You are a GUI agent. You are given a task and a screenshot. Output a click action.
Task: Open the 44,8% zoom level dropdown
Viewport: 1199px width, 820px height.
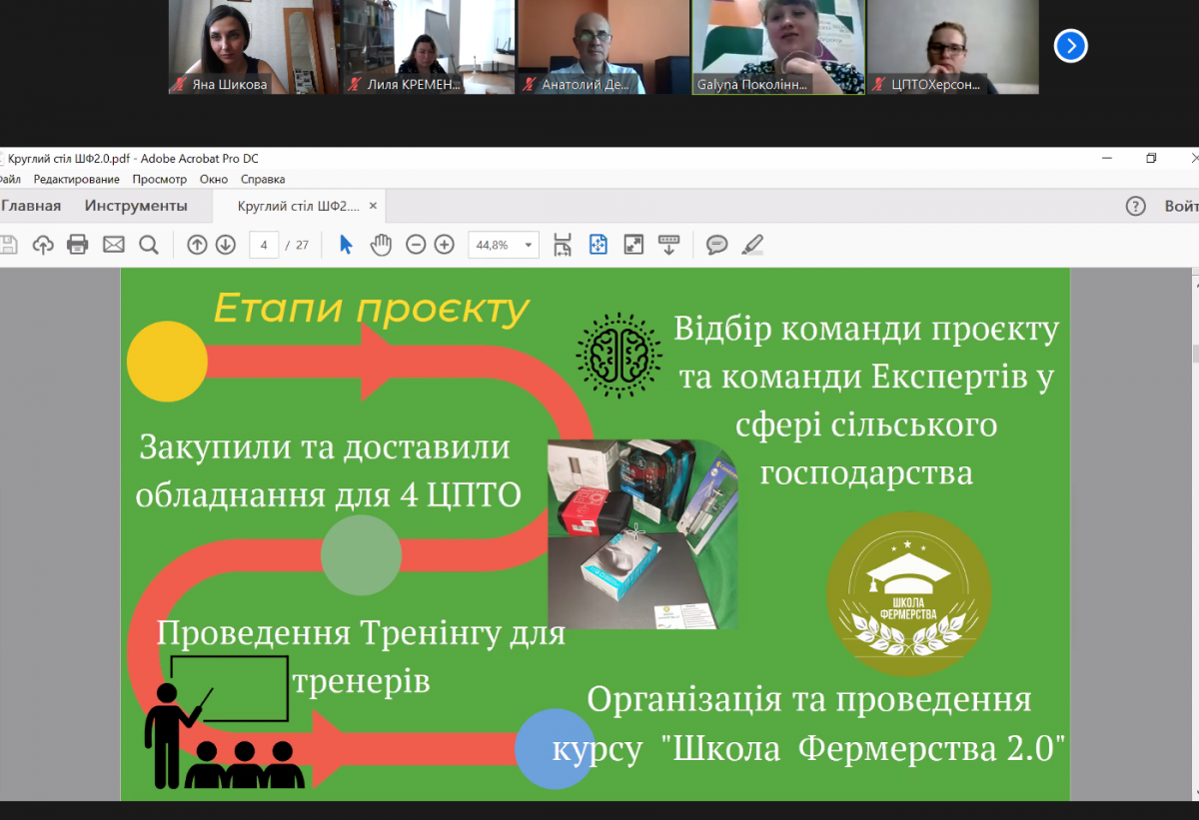(x=530, y=245)
